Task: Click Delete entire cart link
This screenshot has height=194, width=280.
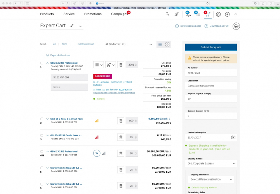Action: [86, 44]
